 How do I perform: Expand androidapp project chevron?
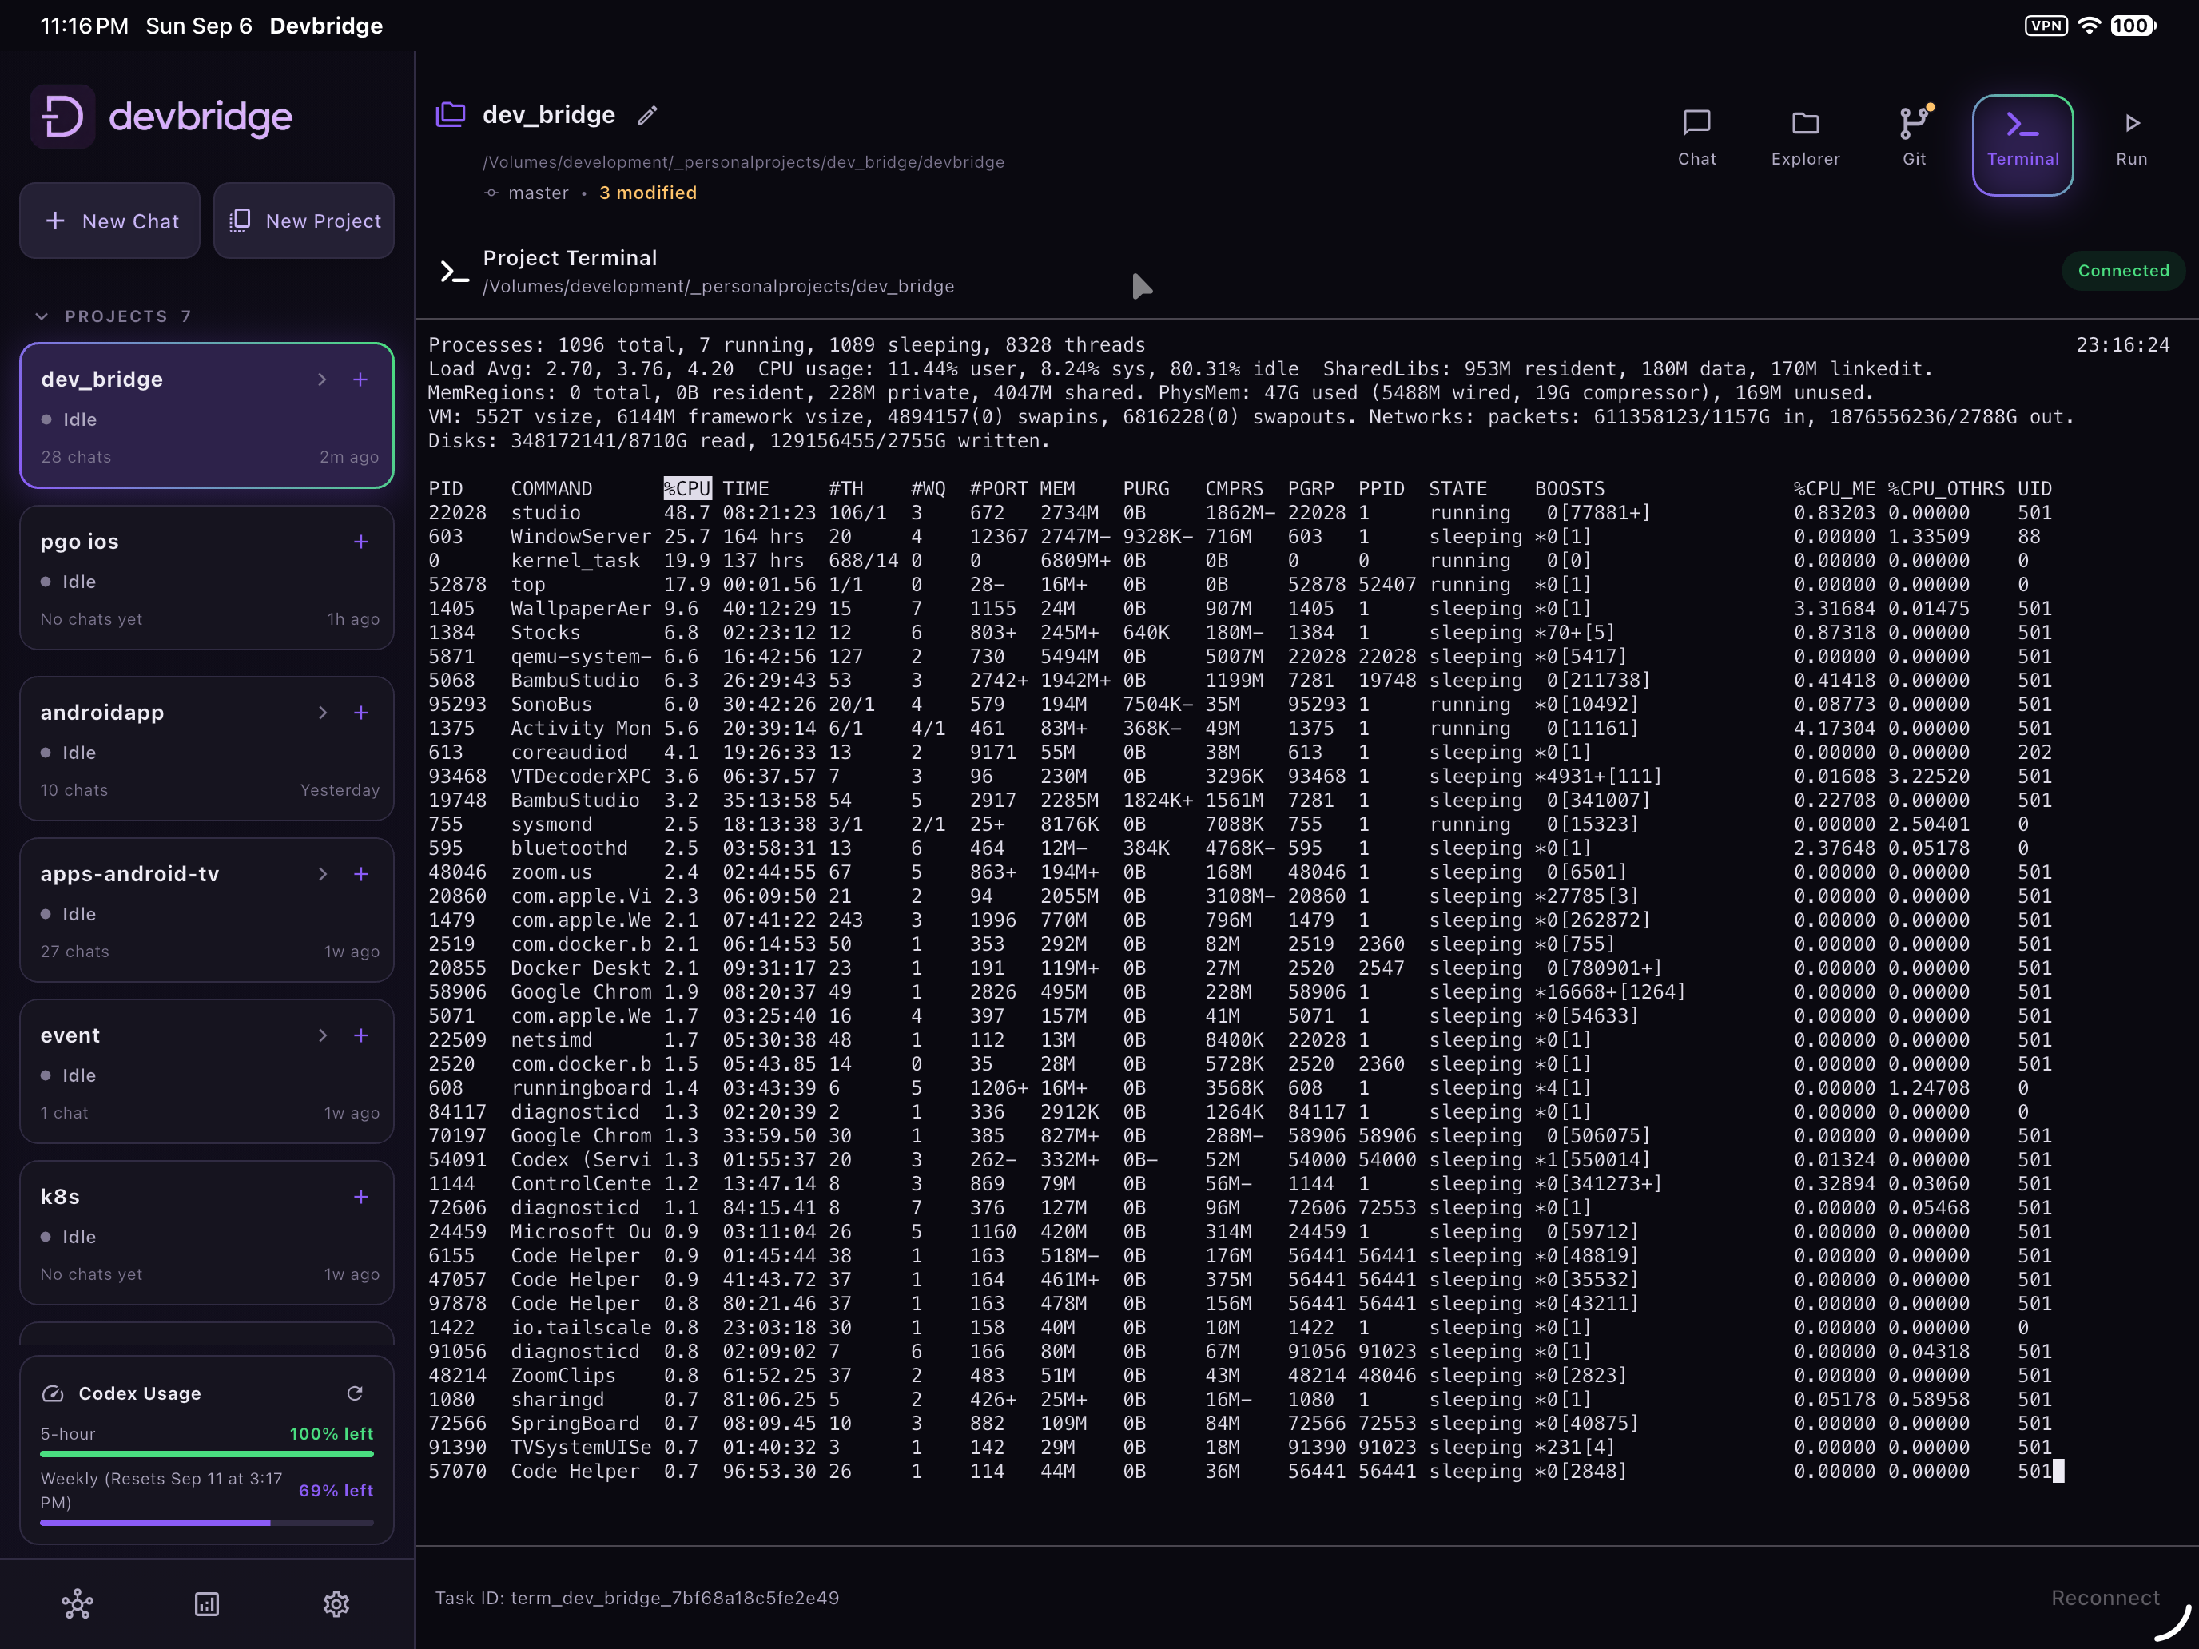(322, 713)
